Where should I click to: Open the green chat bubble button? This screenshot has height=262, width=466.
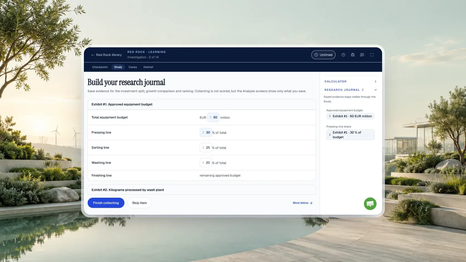coord(370,204)
